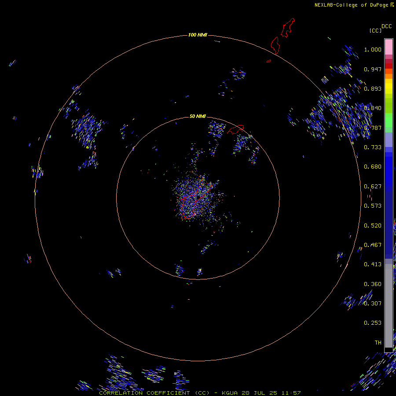Click the "DCC" label above the color bar
Screen dimensions: 396x396
click(386, 26)
